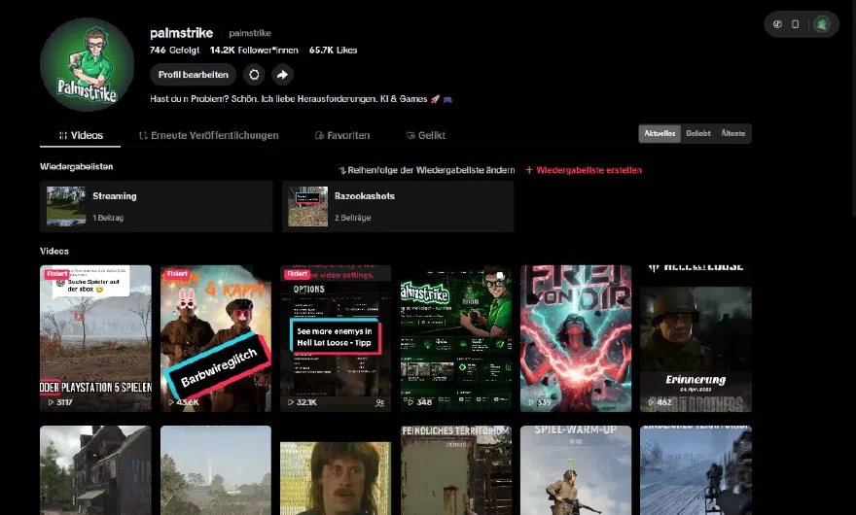Open 'See more enemys in Hell Let Loose' video

coord(336,338)
